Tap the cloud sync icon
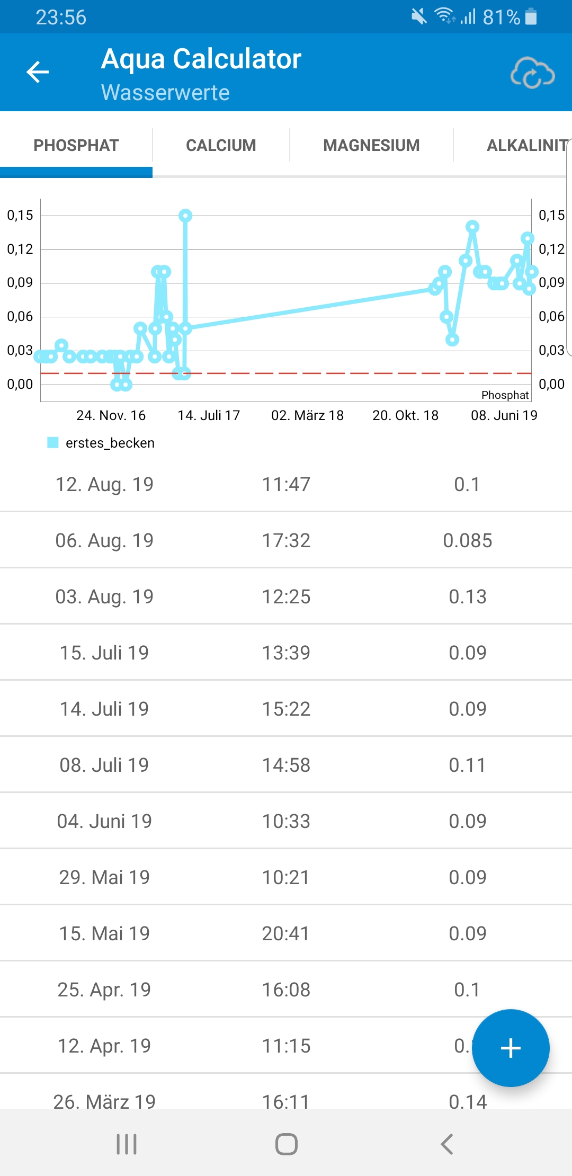Viewport: 572px width, 1176px height. coord(532,73)
